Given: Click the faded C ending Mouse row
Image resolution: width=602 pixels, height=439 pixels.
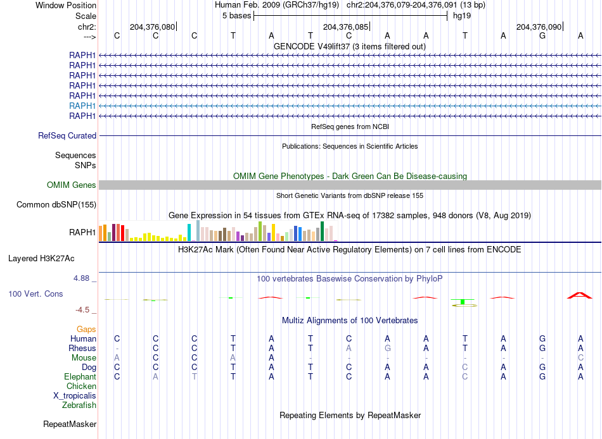Looking at the screenshot, I should (x=580, y=358).
